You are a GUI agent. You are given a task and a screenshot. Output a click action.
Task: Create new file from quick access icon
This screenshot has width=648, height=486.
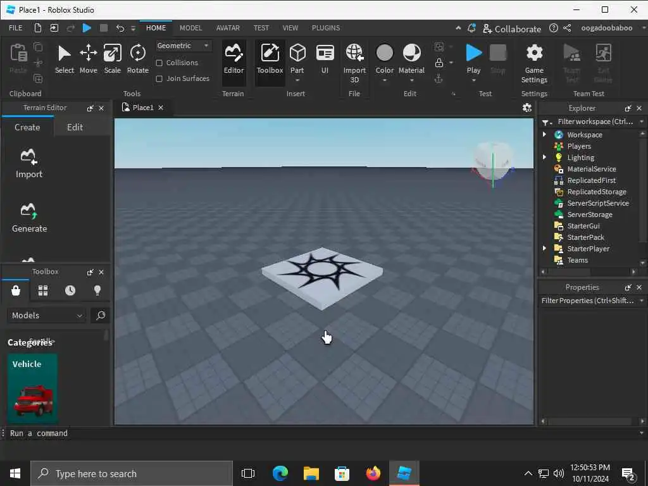point(37,28)
